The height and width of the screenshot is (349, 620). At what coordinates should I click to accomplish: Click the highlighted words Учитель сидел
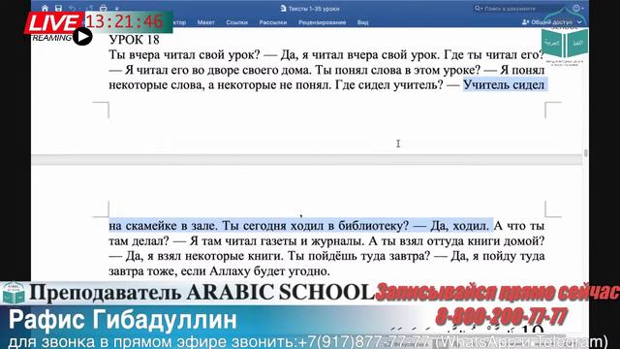point(504,84)
